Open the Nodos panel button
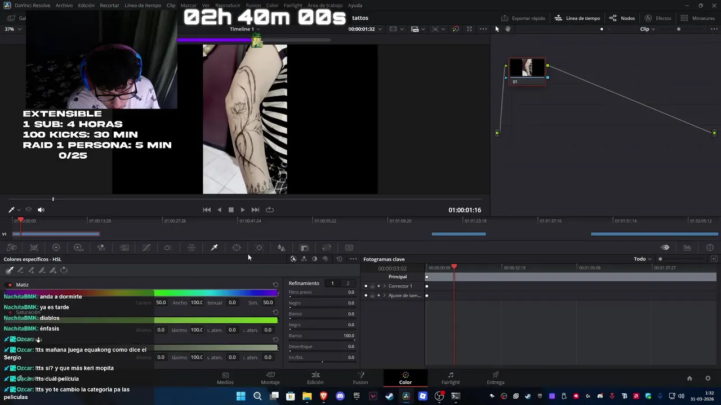This screenshot has height=405, width=721. point(622,18)
